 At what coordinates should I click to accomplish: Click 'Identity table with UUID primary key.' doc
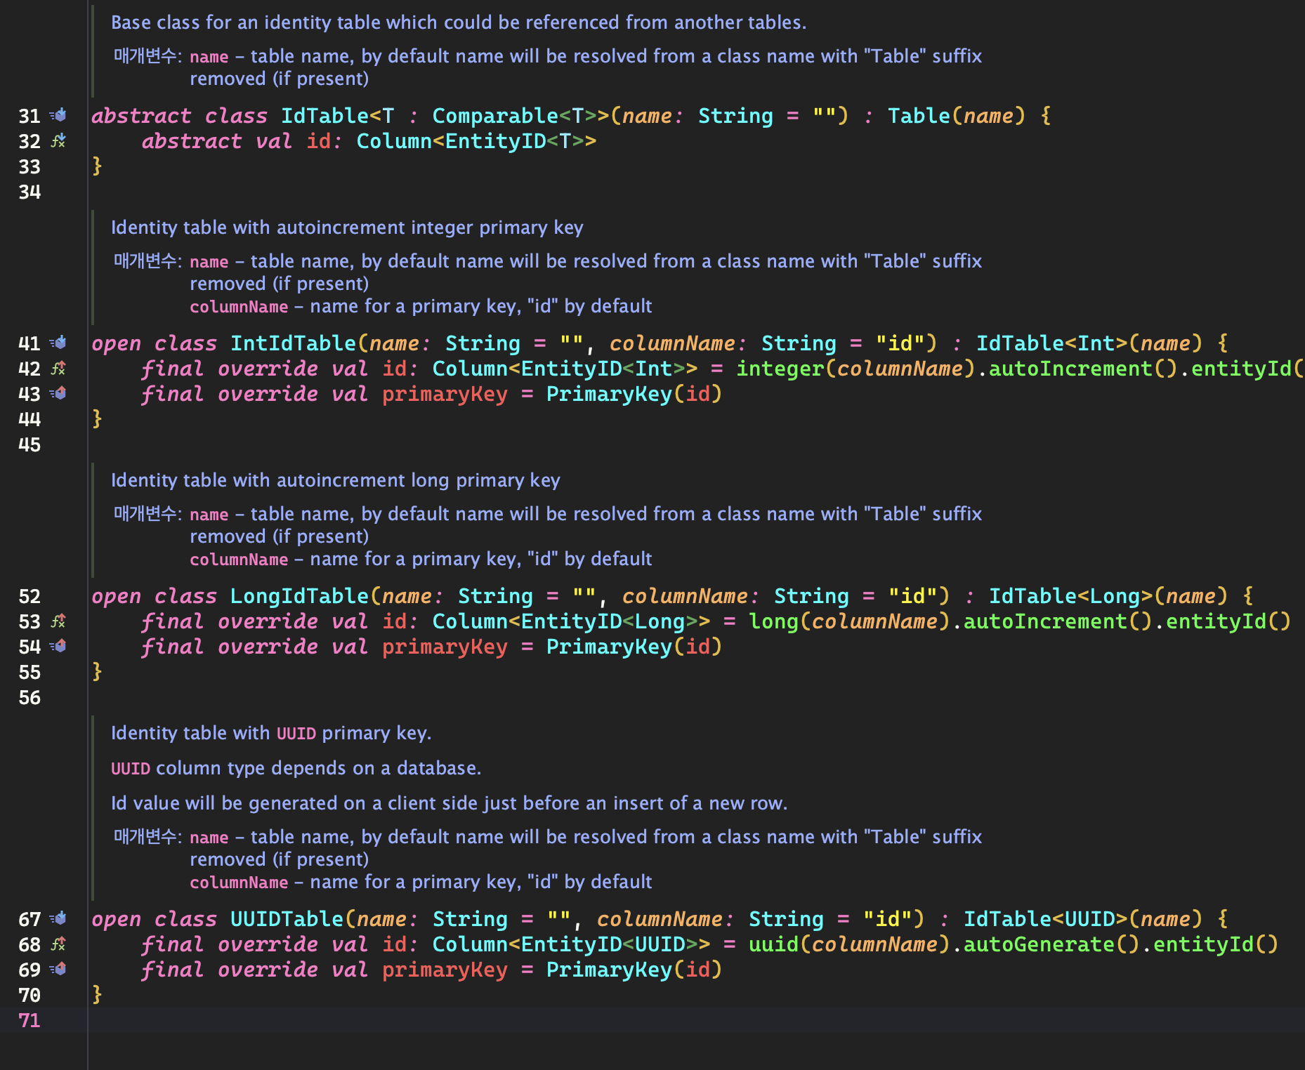[x=271, y=733]
